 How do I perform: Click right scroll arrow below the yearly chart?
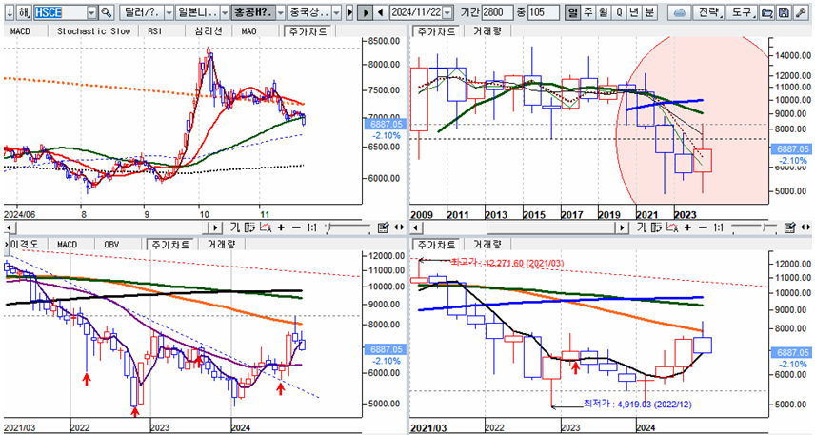click(x=622, y=227)
